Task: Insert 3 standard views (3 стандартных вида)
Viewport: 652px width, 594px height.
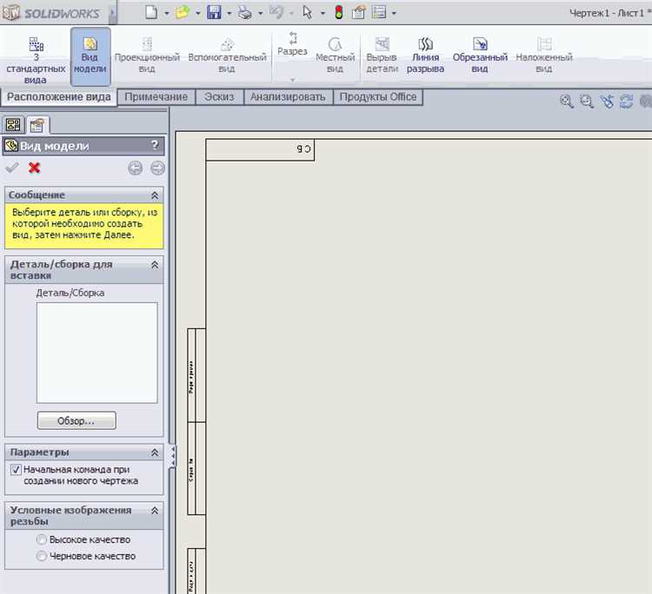Action: [36, 60]
